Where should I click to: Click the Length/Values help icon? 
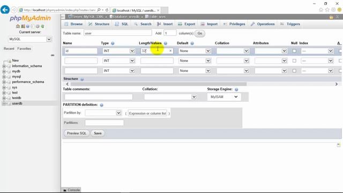pos(166,43)
